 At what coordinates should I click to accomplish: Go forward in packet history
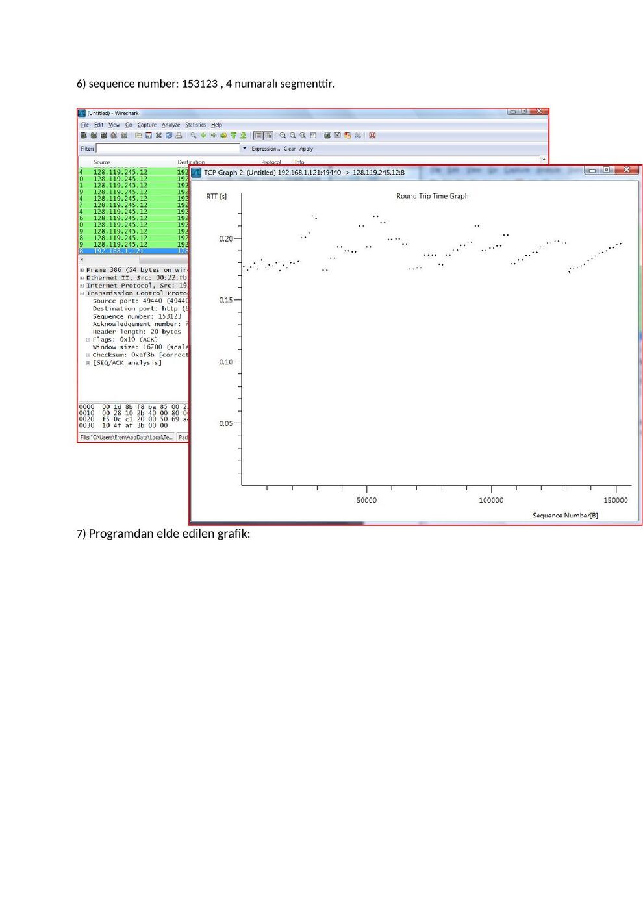(x=213, y=136)
